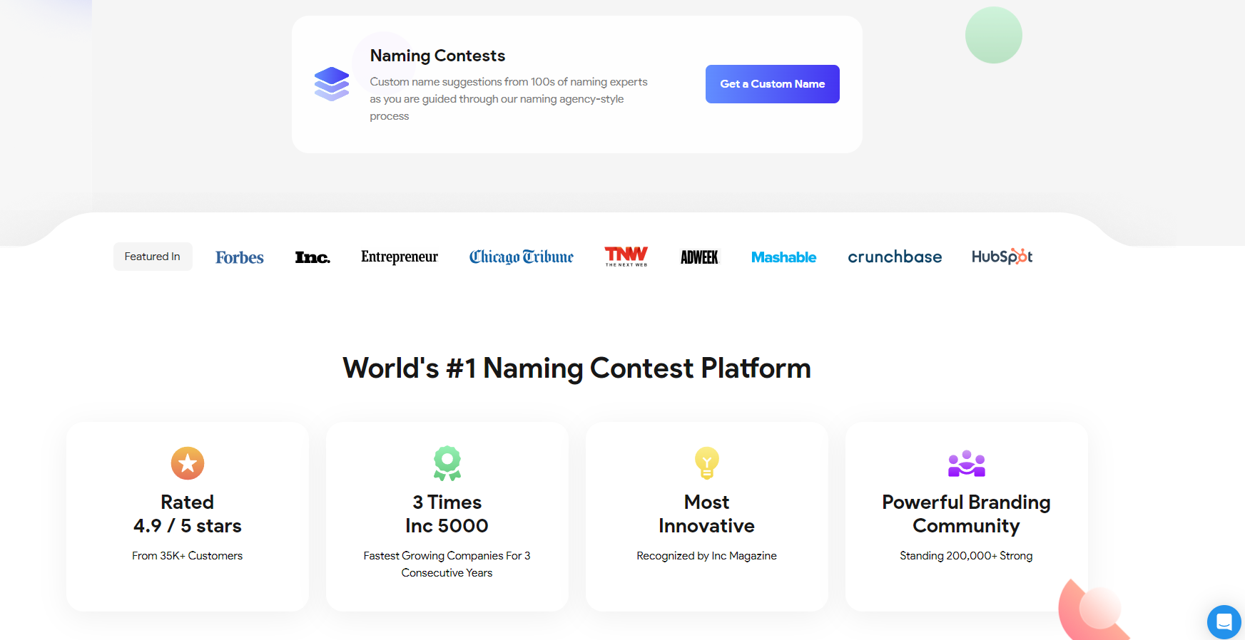Select the Inc. logo
1245x640 pixels.
(312, 257)
